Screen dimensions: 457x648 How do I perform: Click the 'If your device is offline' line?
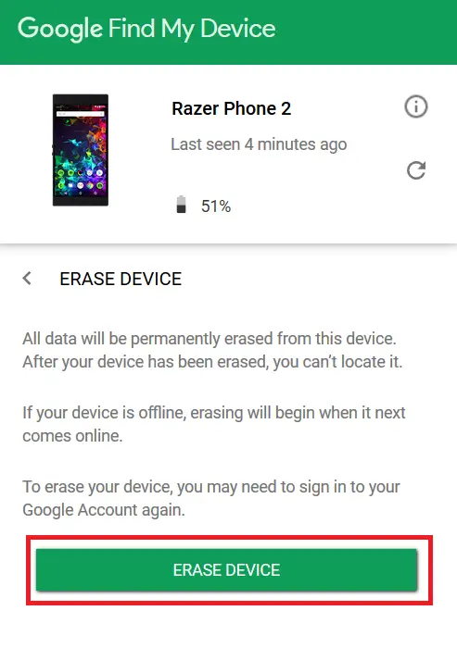pyautogui.click(x=214, y=413)
